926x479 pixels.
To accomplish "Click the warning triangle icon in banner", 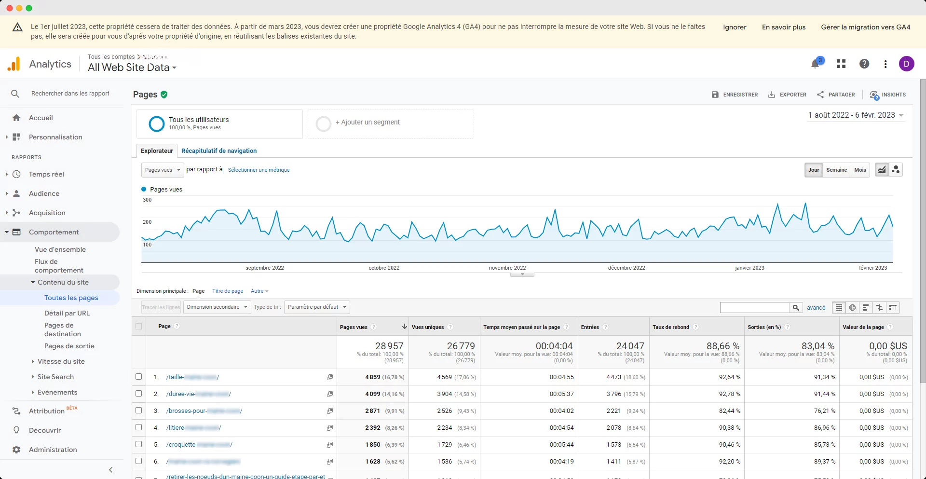I will (x=17, y=27).
